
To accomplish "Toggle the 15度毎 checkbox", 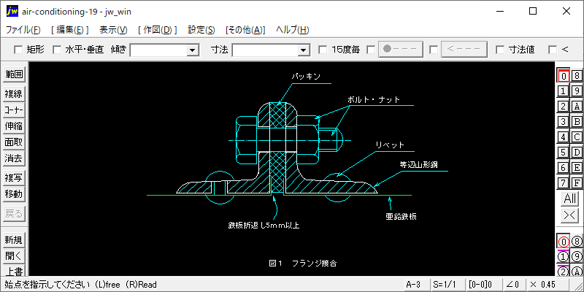I will click(323, 50).
